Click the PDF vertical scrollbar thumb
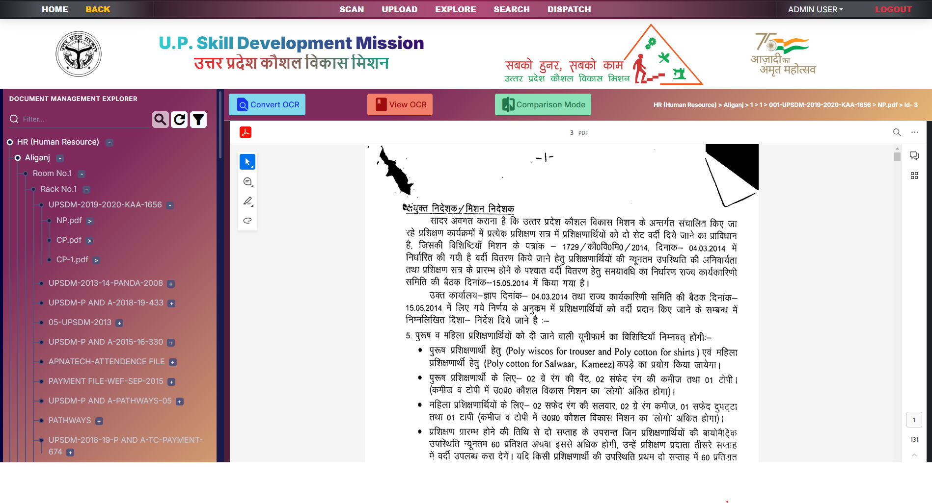The image size is (932, 503). click(x=897, y=156)
